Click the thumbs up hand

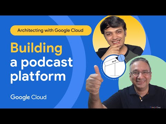tap(94, 79)
